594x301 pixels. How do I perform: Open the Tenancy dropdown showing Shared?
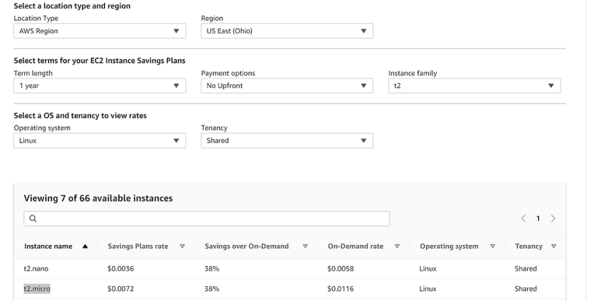287,140
